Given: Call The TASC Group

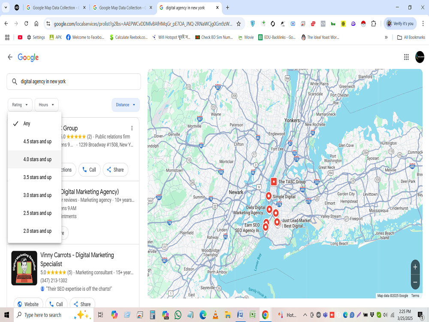Looking at the screenshot, I should pos(90,170).
